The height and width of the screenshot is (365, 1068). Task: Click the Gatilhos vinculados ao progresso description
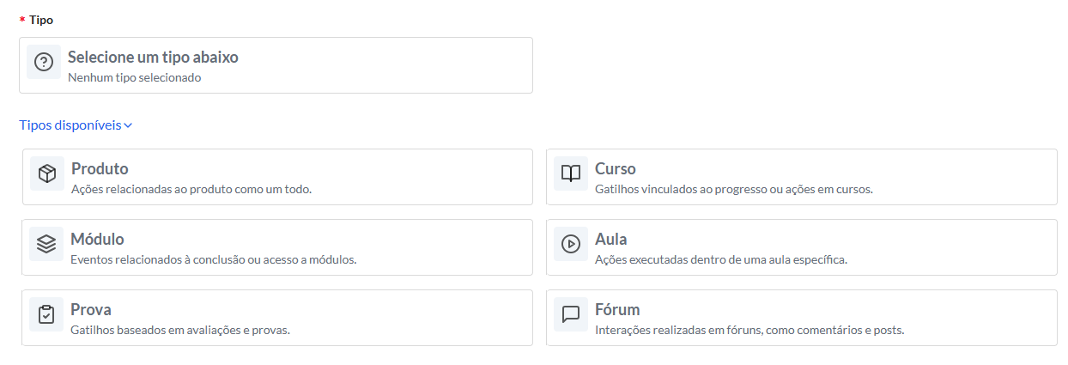coord(733,189)
